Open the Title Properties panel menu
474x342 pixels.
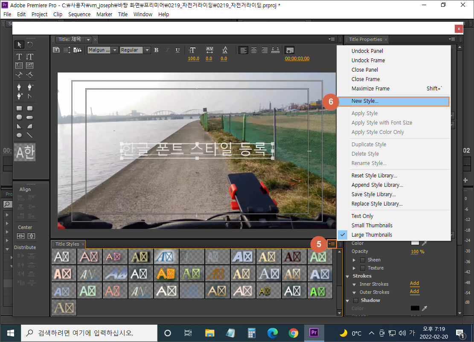coord(452,39)
